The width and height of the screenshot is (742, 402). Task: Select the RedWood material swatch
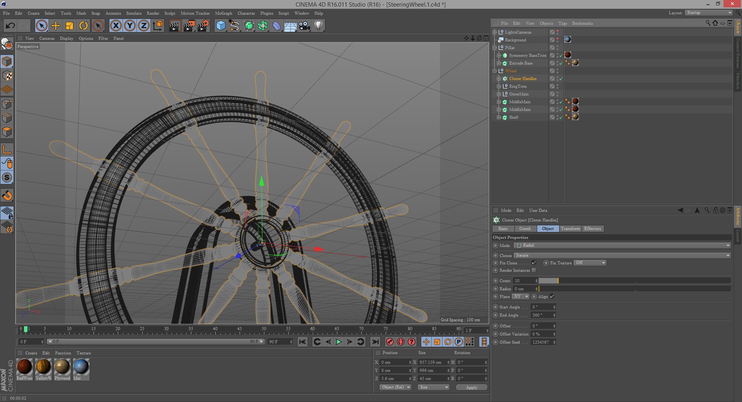click(x=25, y=369)
